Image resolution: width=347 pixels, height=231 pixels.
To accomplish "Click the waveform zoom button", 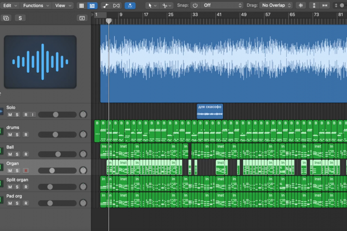I will pyautogui.click(x=301, y=5).
